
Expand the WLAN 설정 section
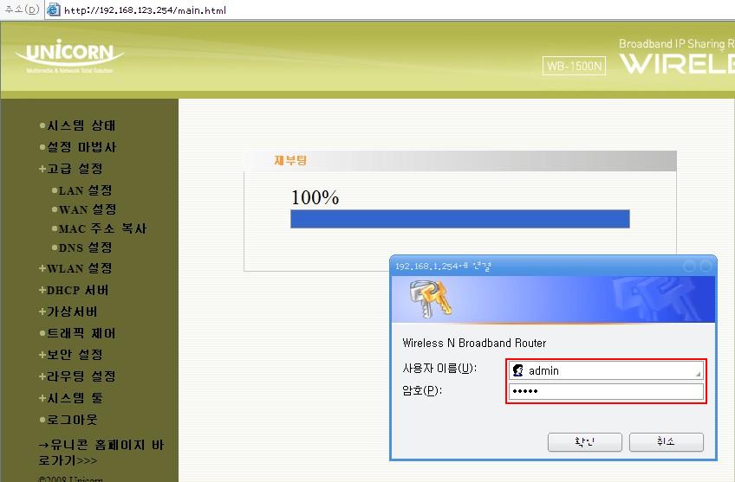[75, 268]
